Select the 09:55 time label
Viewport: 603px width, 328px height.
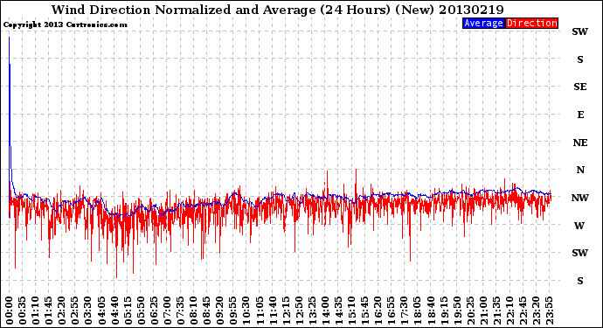233,311
